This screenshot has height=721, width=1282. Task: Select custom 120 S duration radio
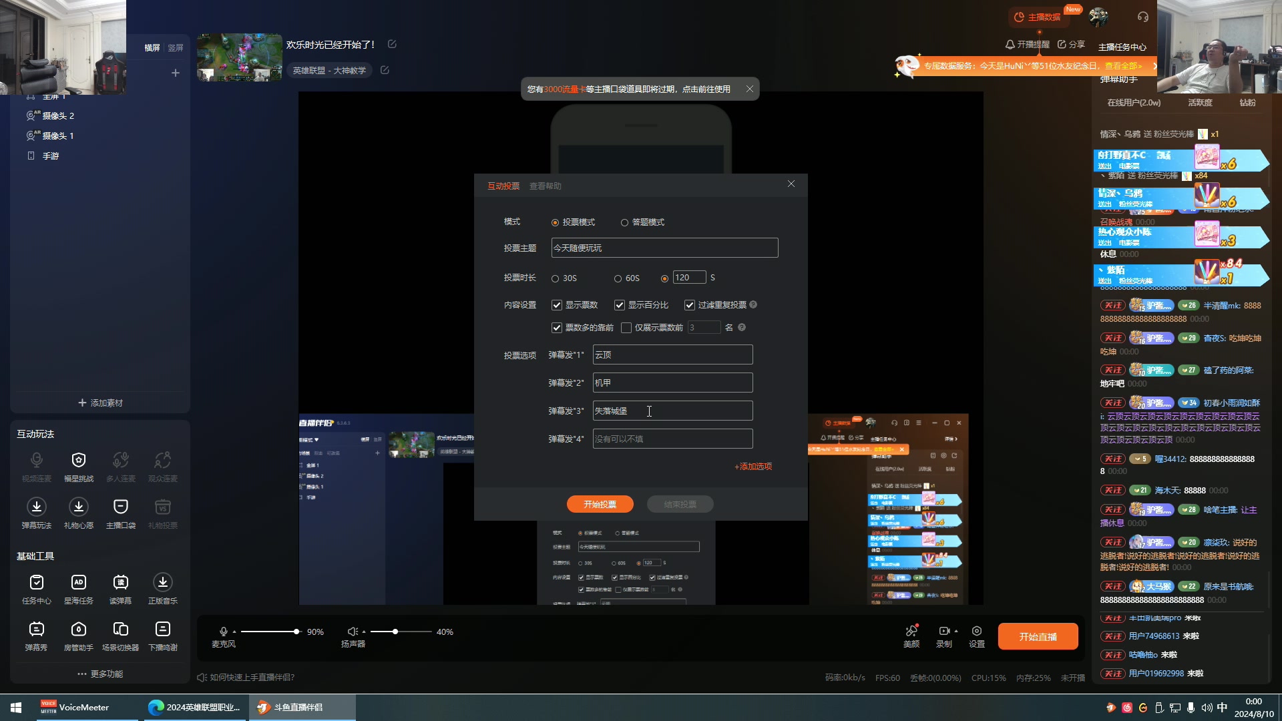664,278
